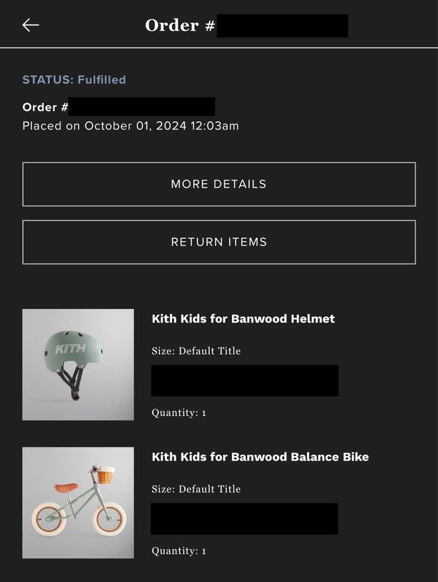Click the helmet's Size: Default Title text
This screenshot has width=438, height=582.
(x=195, y=351)
